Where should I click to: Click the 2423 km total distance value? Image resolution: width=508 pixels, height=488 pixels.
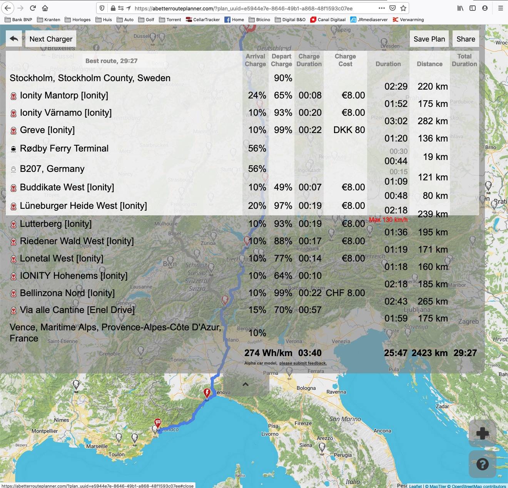tap(429, 353)
